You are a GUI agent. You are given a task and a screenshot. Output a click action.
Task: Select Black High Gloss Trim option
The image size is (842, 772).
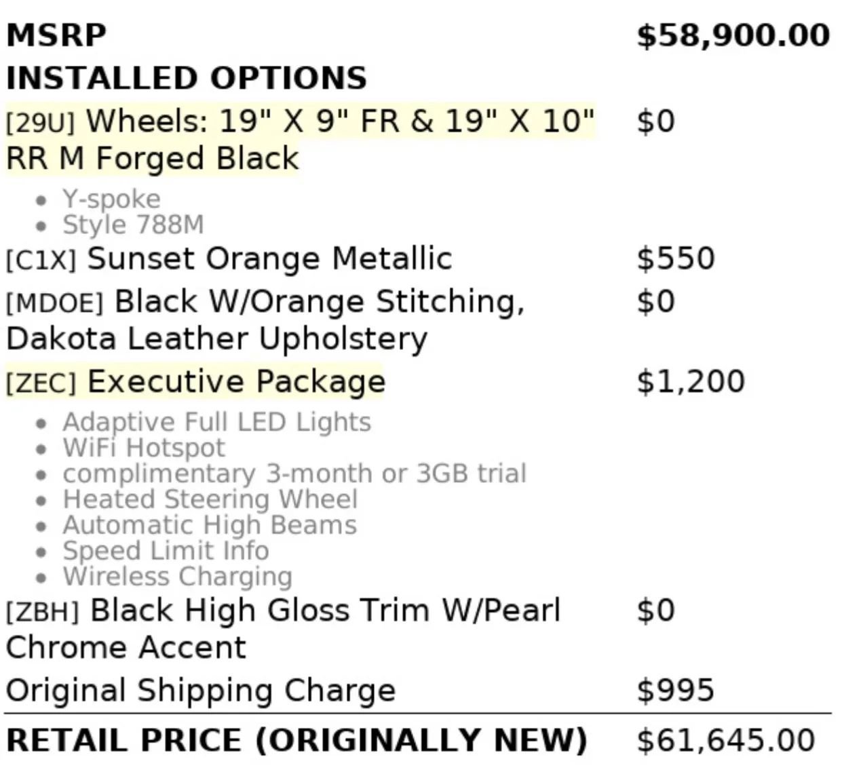(325, 611)
